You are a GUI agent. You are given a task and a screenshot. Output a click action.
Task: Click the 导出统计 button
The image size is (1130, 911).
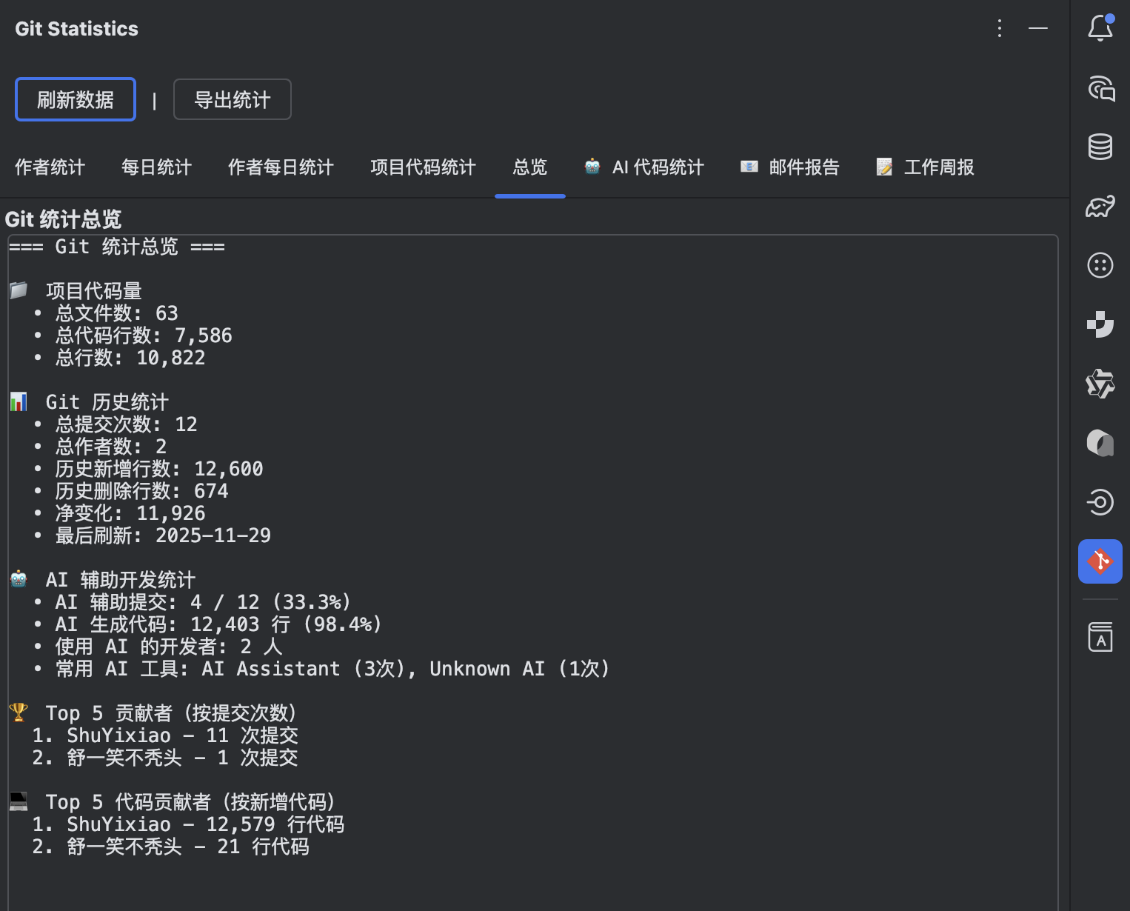click(233, 99)
